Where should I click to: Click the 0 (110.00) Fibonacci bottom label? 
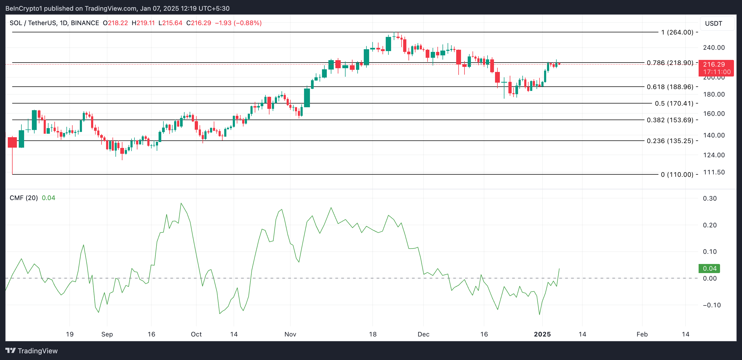coord(677,175)
